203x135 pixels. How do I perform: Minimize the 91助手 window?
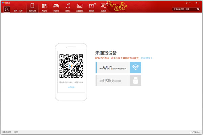[193, 3]
